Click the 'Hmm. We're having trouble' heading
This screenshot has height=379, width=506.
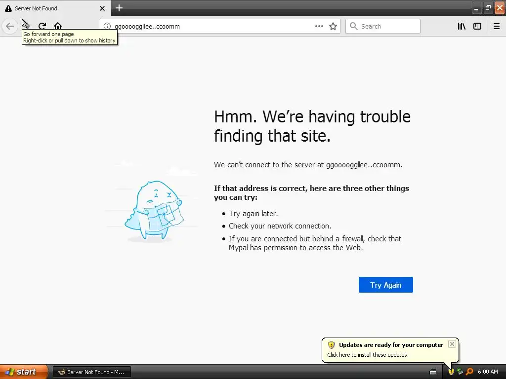pos(312,126)
